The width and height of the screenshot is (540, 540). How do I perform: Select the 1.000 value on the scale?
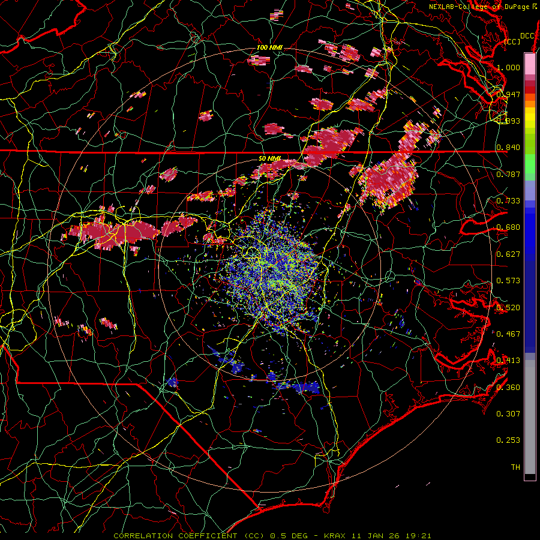pos(508,67)
